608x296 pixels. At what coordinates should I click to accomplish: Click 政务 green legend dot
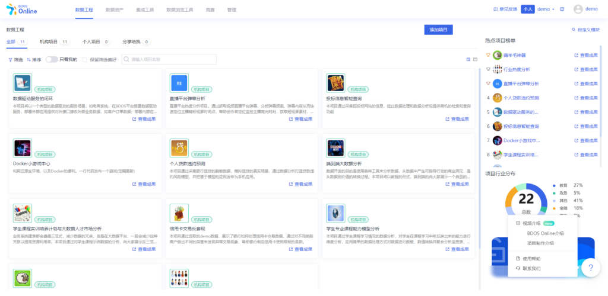pyautogui.click(x=555, y=193)
